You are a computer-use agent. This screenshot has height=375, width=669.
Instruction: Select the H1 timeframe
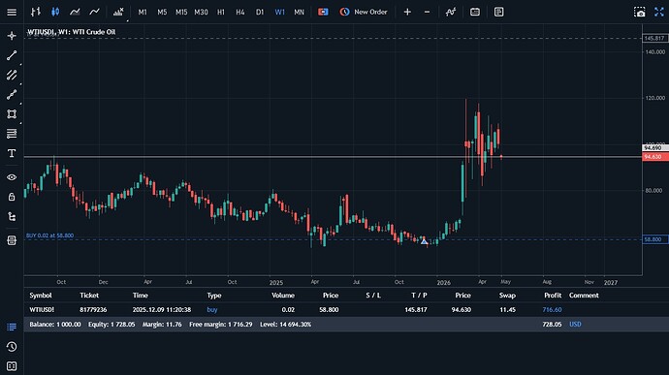[221, 12]
